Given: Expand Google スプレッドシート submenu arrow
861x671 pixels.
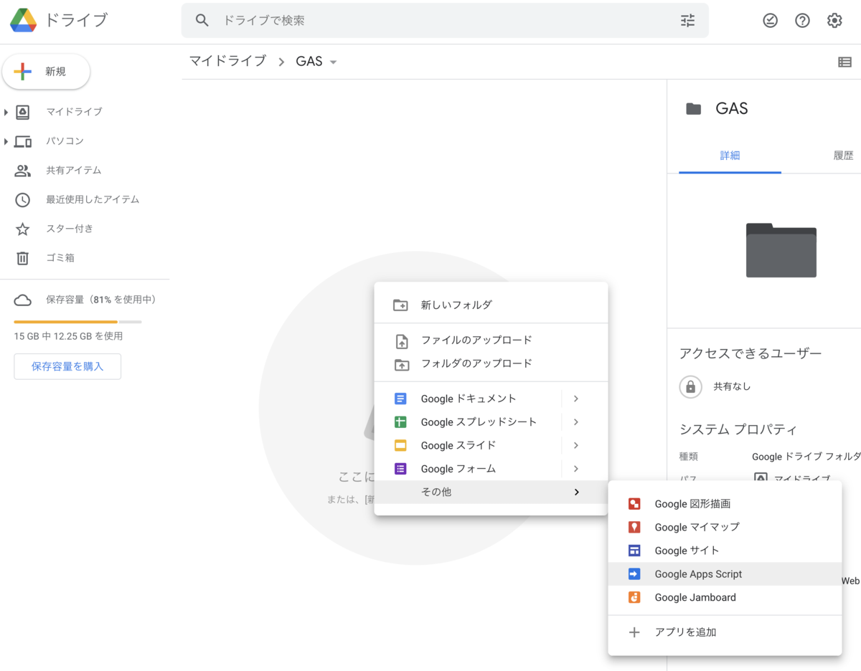Looking at the screenshot, I should pos(576,422).
